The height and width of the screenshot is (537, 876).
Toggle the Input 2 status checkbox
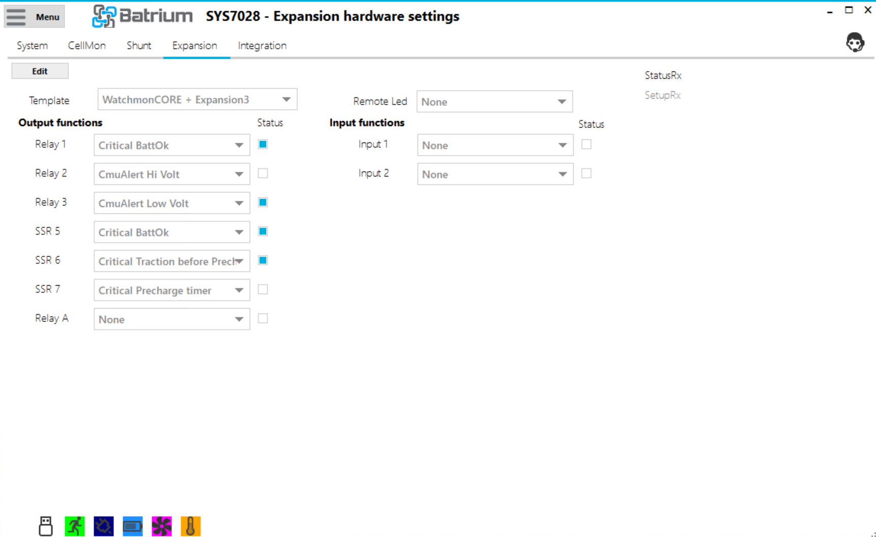pyautogui.click(x=587, y=174)
